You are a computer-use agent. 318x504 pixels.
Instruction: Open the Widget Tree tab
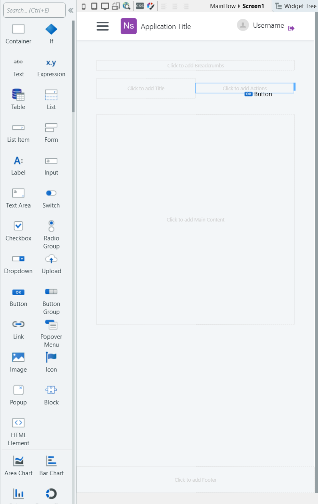pos(296,6)
